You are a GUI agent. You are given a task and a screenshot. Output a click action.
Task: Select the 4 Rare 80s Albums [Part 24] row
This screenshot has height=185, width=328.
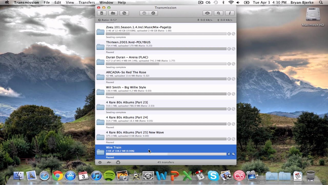point(166,122)
